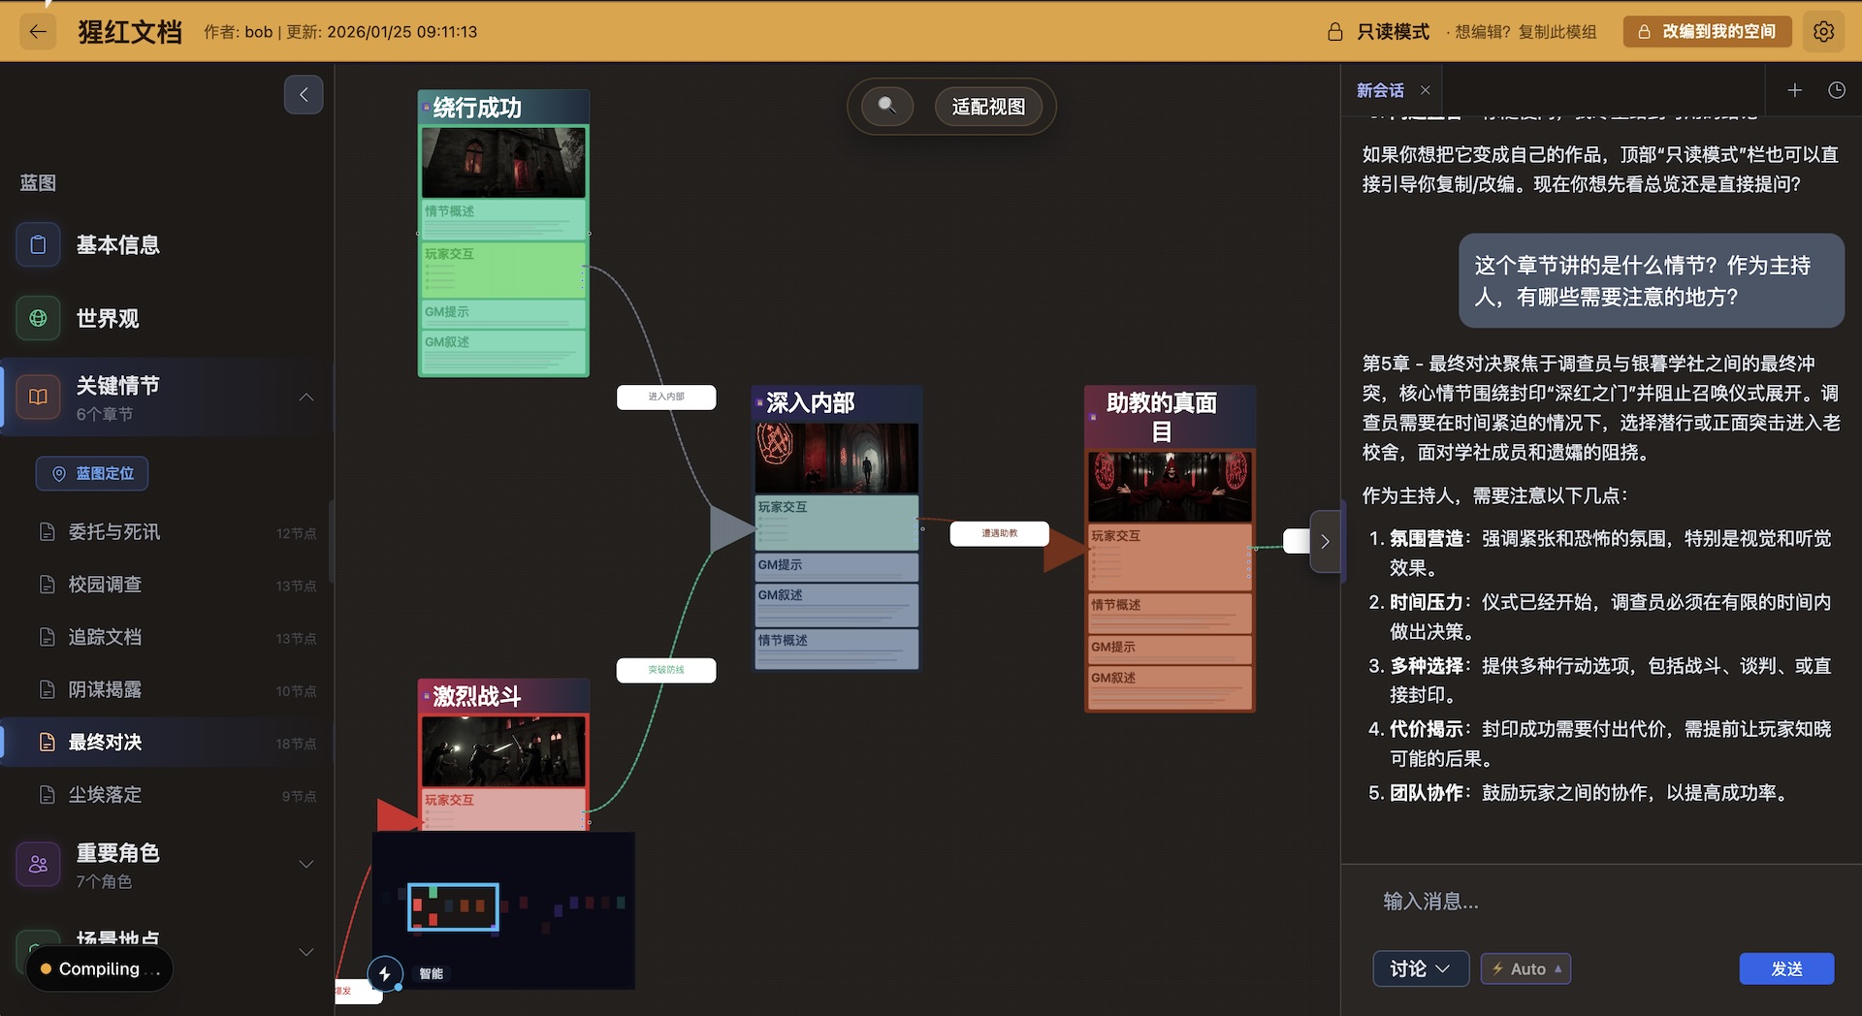This screenshot has height=1016, width=1862.
Task: Click the back arrow at top left
Action: tap(37, 31)
